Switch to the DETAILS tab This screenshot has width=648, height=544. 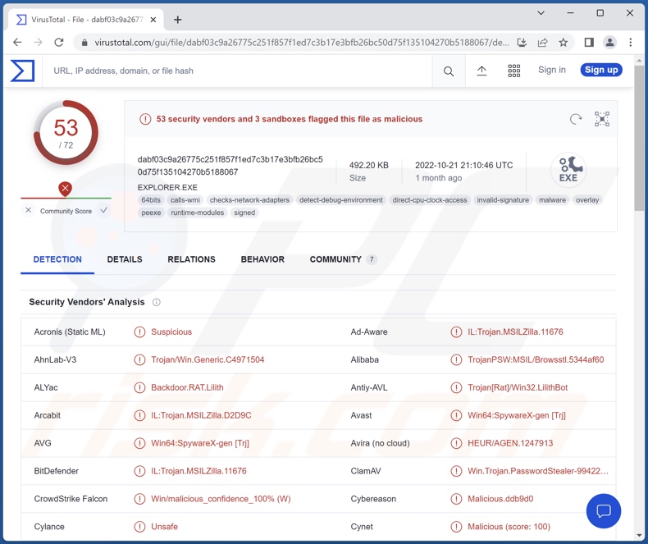coord(125,259)
